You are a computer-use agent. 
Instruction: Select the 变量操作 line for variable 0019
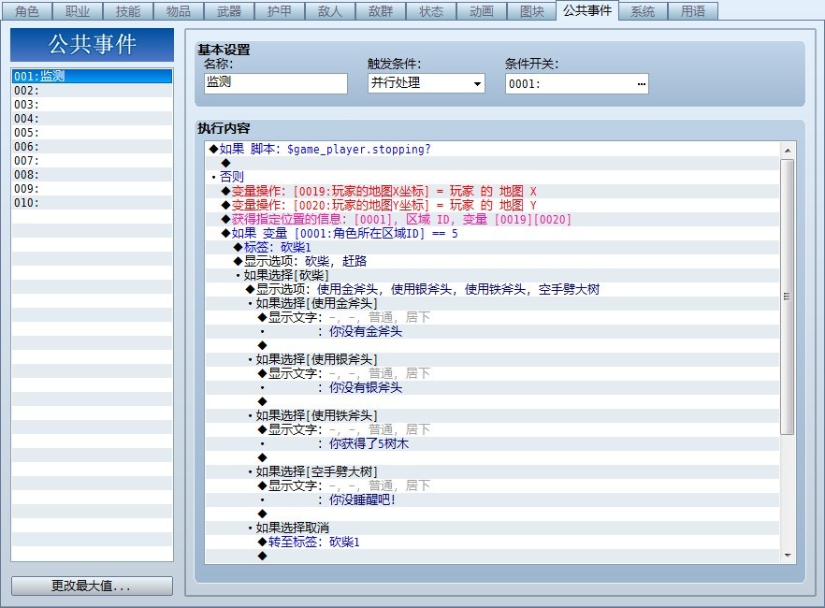click(492, 192)
